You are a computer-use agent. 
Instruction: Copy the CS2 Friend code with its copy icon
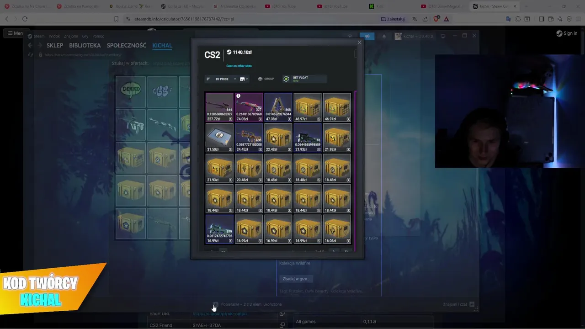tap(282, 325)
